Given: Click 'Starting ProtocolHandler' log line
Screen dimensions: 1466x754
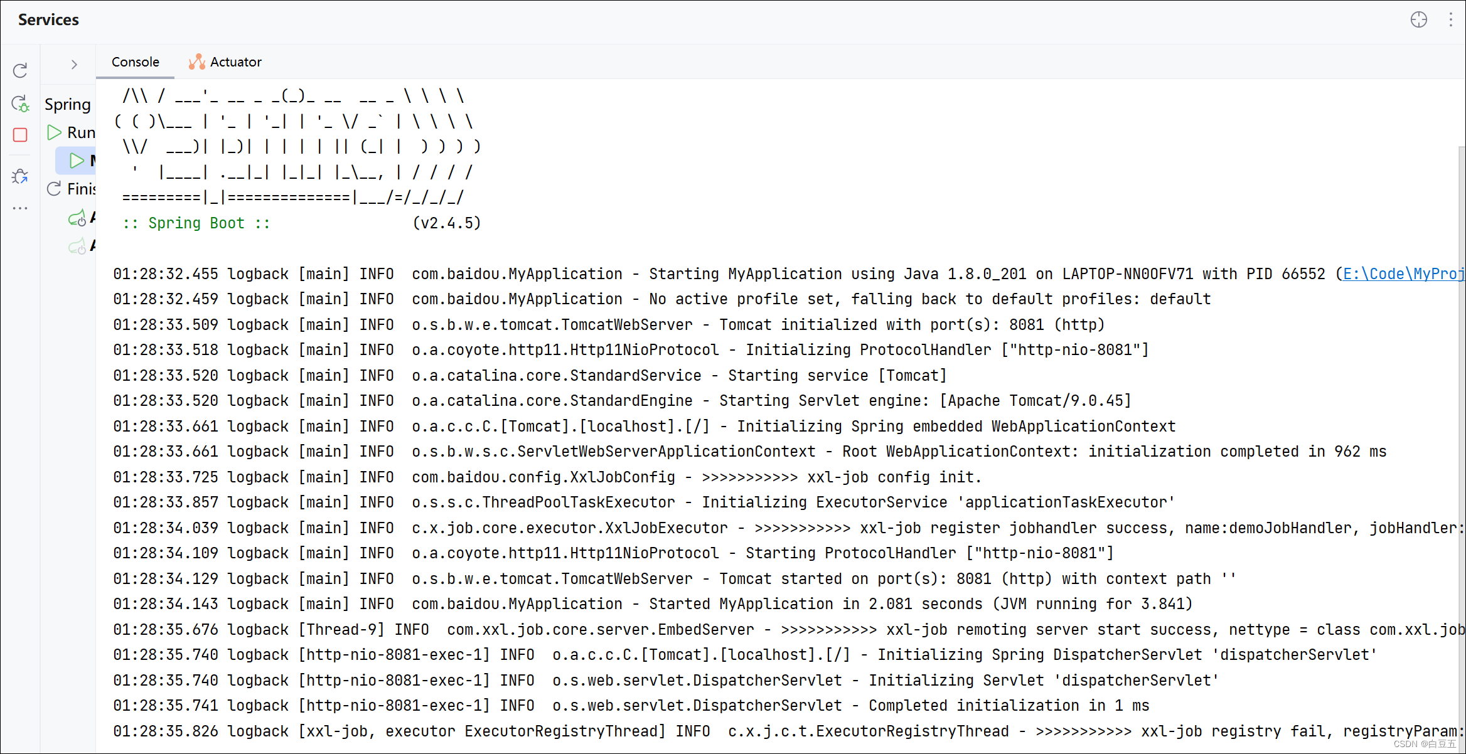Looking at the screenshot, I should [613, 553].
